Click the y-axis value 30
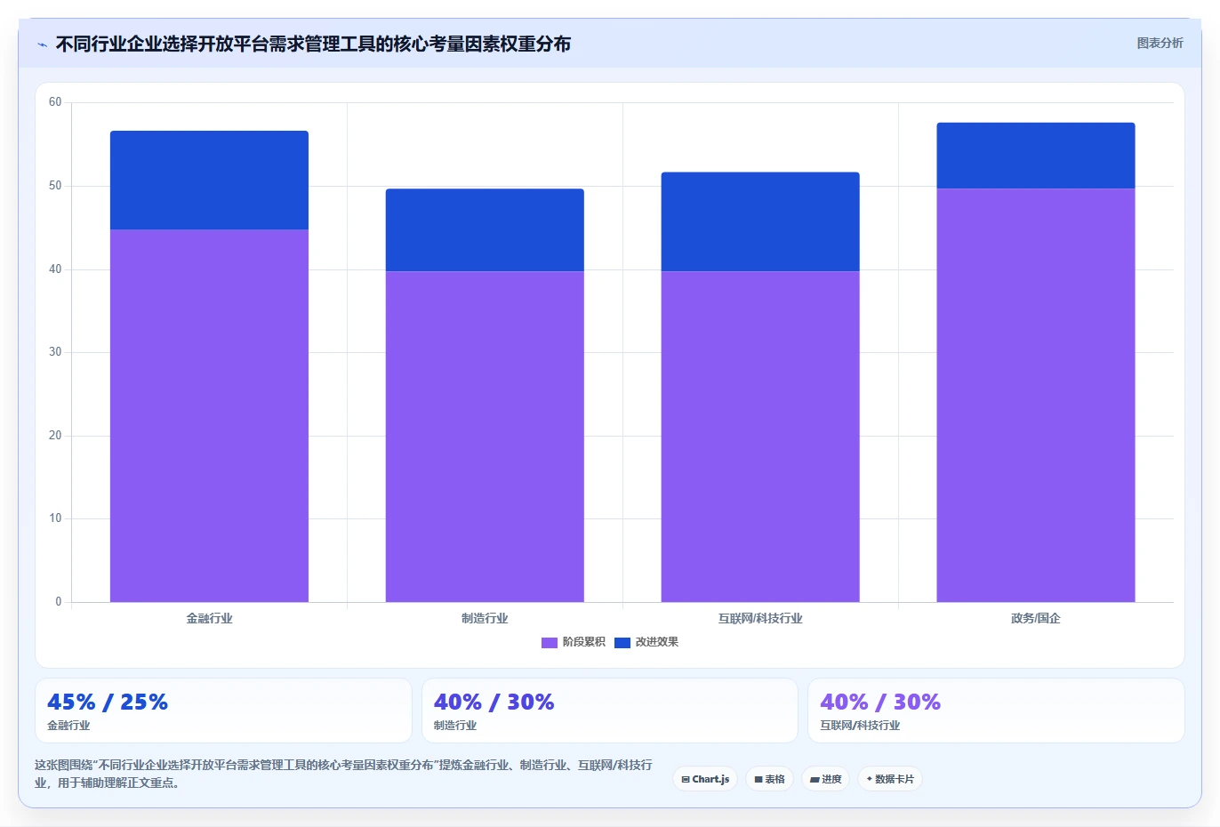 tap(55, 352)
